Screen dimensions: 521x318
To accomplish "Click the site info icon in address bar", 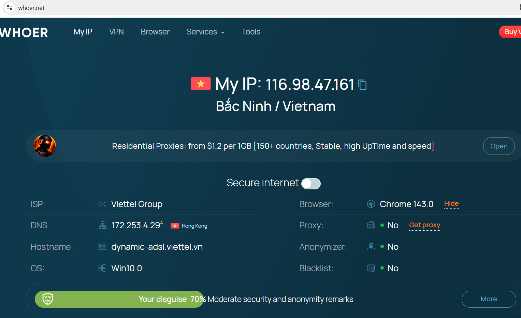I will 10,8.
